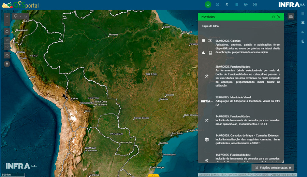Go to next map extent arrow
The width and height of the screenshot is (307, 177).
(x=7, y=47)
